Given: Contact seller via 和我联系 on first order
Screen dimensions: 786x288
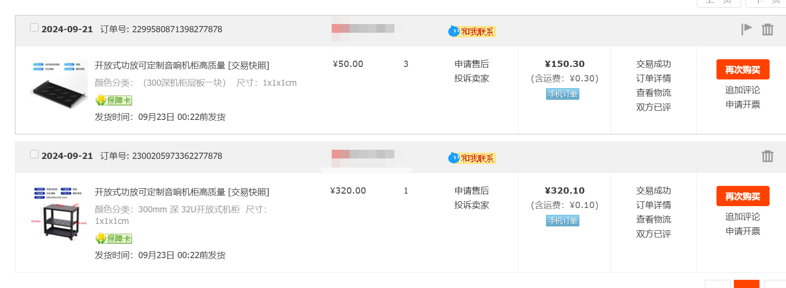Looking at the screenshot, I should (x=472, y=31).
